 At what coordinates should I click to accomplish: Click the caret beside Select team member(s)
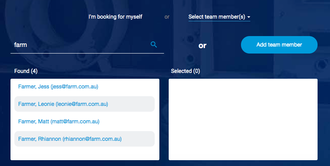pos(249,17)
